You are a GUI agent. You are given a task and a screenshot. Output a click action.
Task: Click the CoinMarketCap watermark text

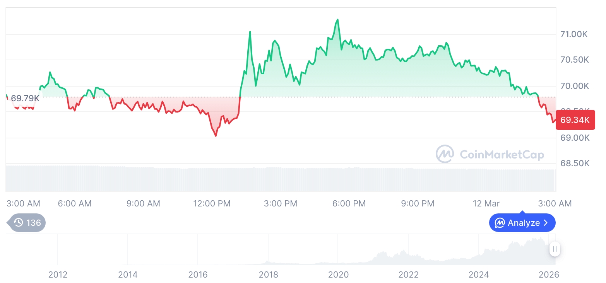[x=502, y=155]
